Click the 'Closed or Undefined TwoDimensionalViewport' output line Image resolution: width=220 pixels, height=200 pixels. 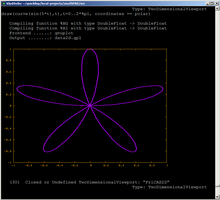[97, 182]
